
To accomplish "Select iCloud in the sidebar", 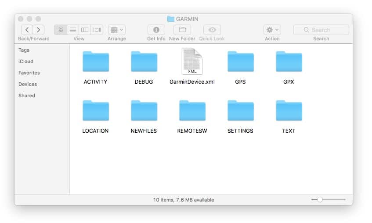I will [26, 61].
